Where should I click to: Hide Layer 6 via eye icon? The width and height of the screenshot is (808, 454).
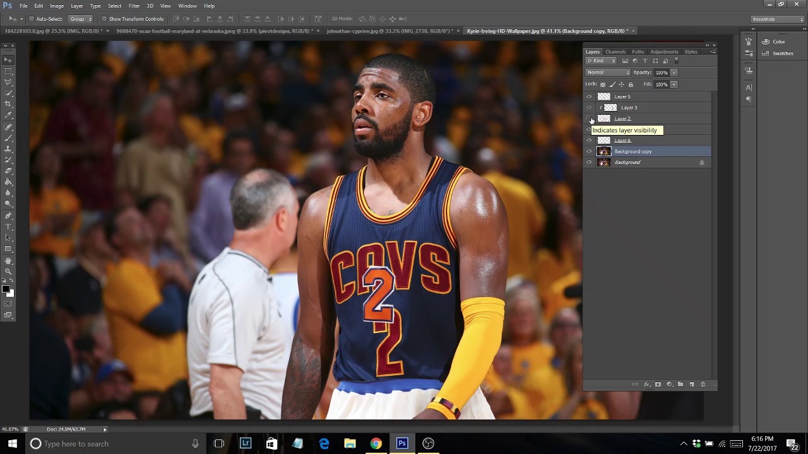[589, 140]
